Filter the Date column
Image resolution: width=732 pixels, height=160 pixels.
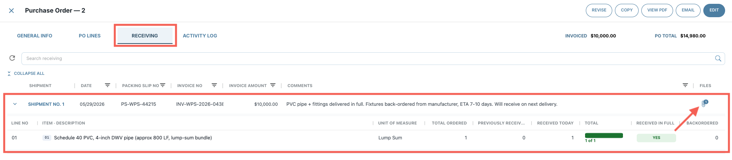(108, 86)
